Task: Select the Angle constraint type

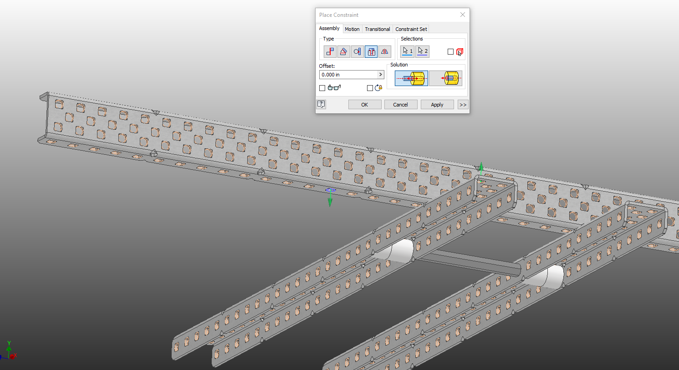Action: (x=344, y=51)
